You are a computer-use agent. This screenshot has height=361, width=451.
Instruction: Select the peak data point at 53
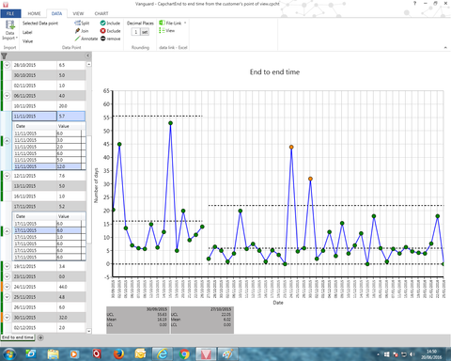[x=170, y=123]
